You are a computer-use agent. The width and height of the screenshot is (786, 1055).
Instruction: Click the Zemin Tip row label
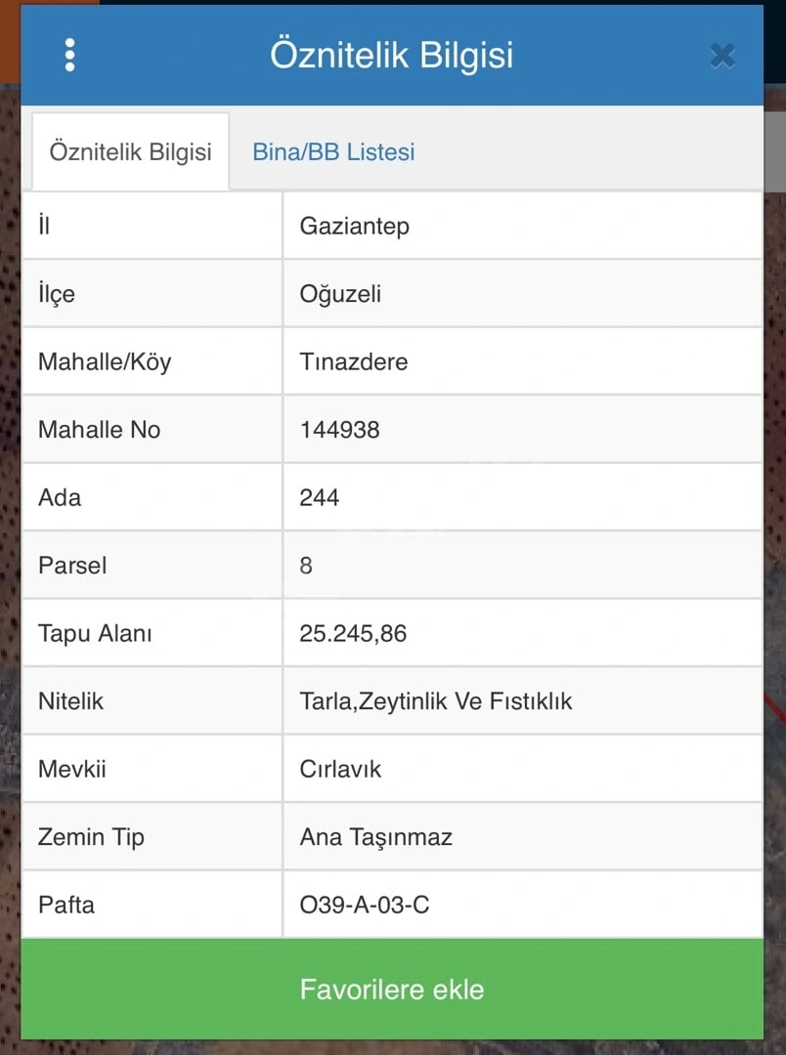[x=91, y=838]
